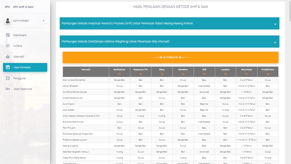Screen dimensions: 291x164
Task: Click the Dashboard grid icon
Action: coord(8,35)
